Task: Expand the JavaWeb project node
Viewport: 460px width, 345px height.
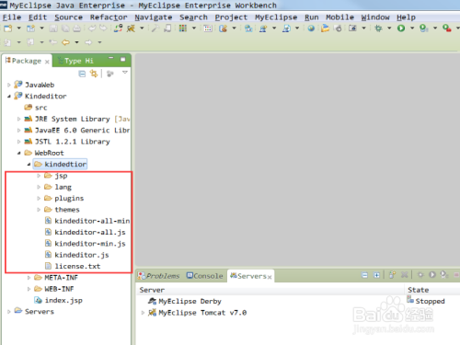Action: click(x=9, y=85)
